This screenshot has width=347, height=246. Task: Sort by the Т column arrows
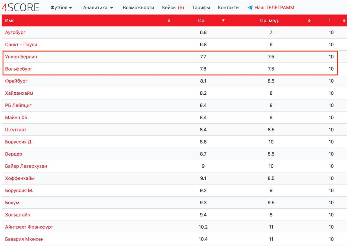pyautogui.click(x=344, y=21)
